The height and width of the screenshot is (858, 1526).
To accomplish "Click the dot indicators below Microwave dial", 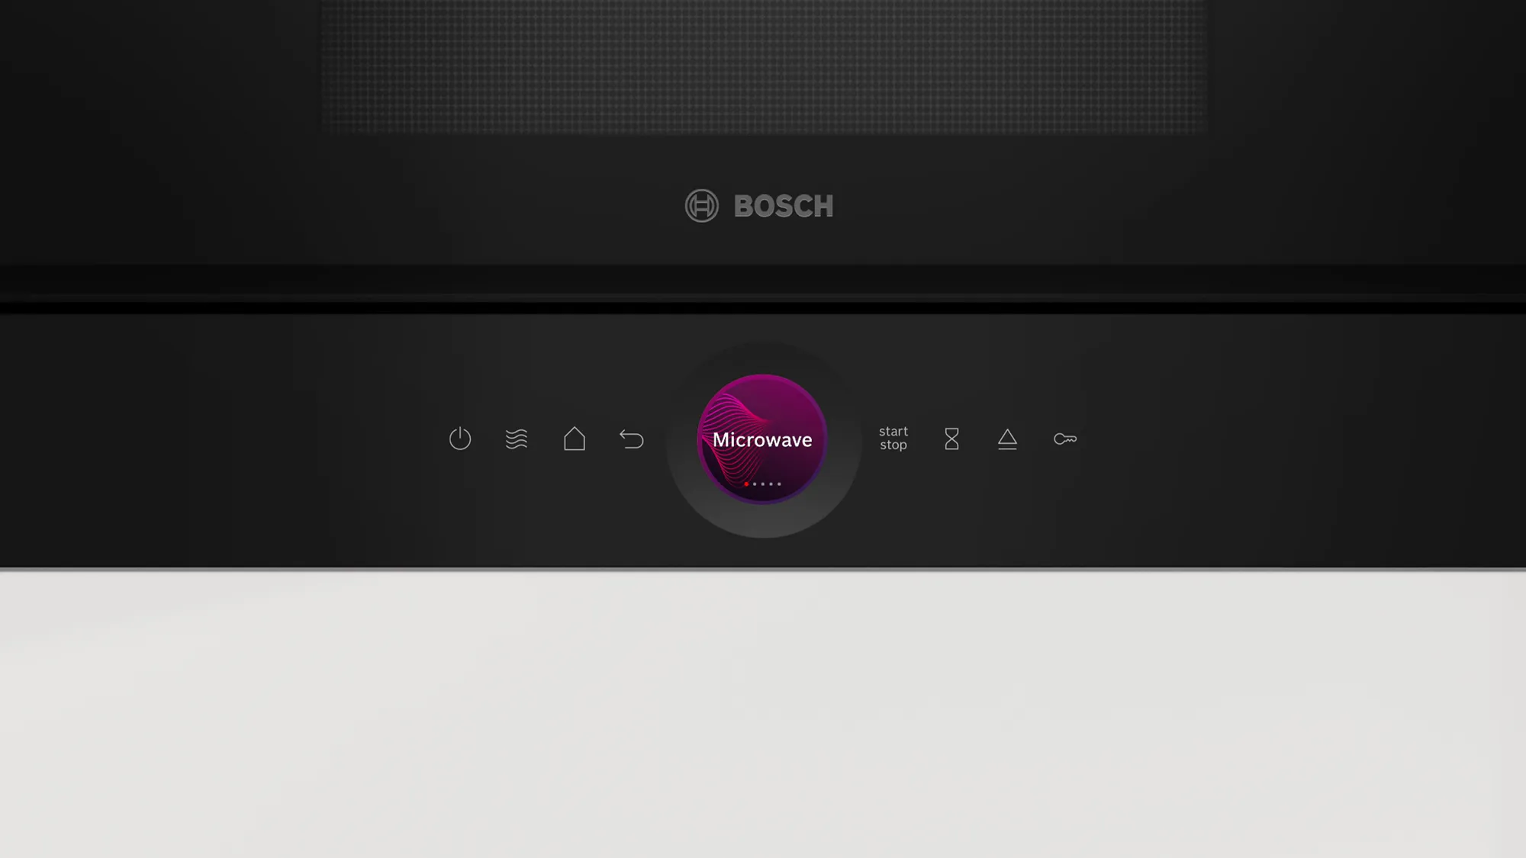I will tap(762, 483).
